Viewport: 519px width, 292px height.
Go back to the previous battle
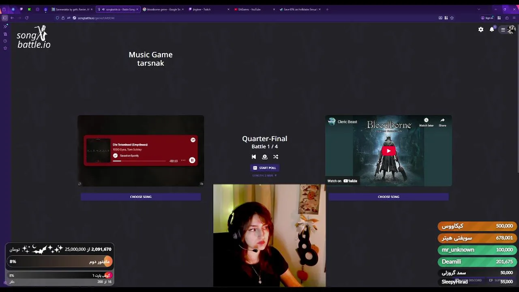pos(254,157)
